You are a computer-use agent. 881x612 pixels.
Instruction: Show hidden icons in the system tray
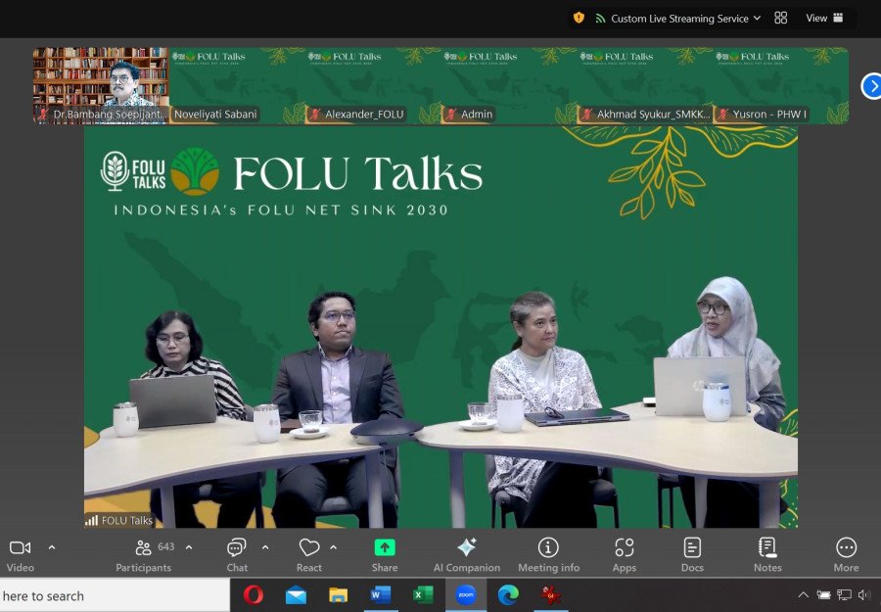[x=804, y=594]
